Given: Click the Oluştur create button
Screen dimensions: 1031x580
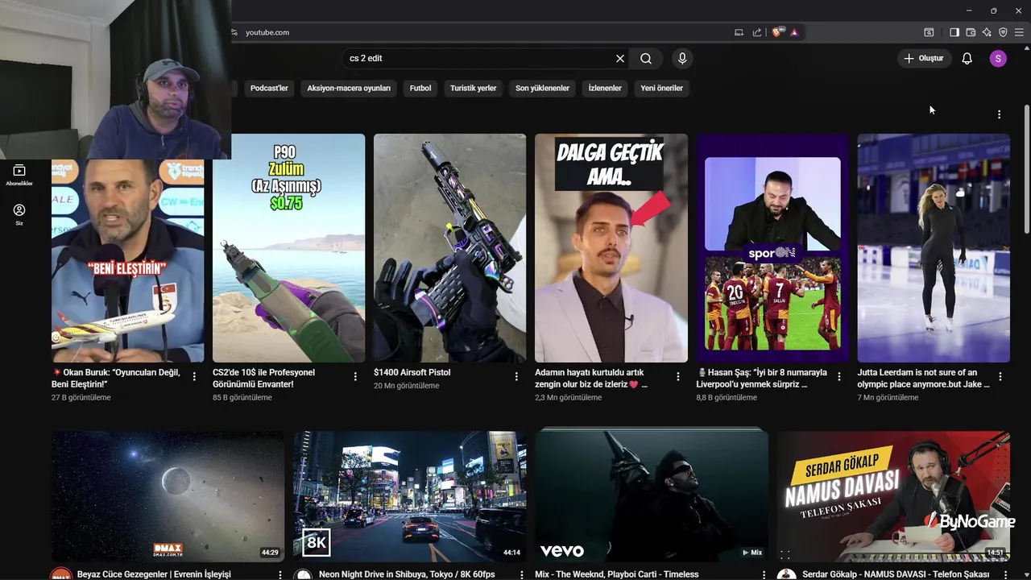Looking at the screenshot, I should click(x=924, y=59).
